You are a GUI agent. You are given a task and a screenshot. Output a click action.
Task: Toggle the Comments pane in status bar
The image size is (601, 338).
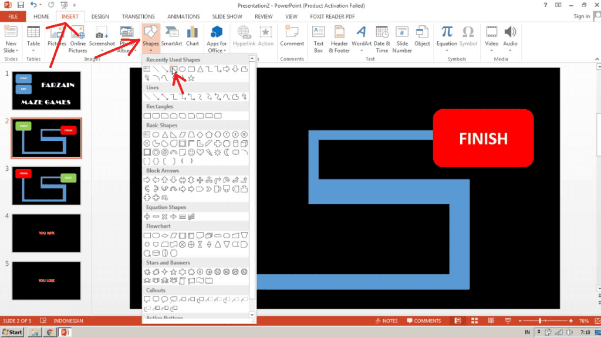(424, 321)
